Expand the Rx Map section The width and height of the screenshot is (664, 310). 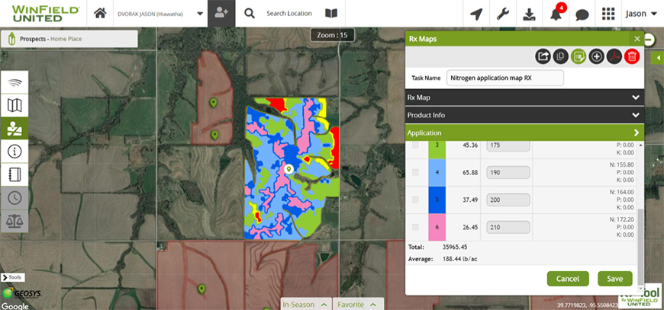coord(524,97)
